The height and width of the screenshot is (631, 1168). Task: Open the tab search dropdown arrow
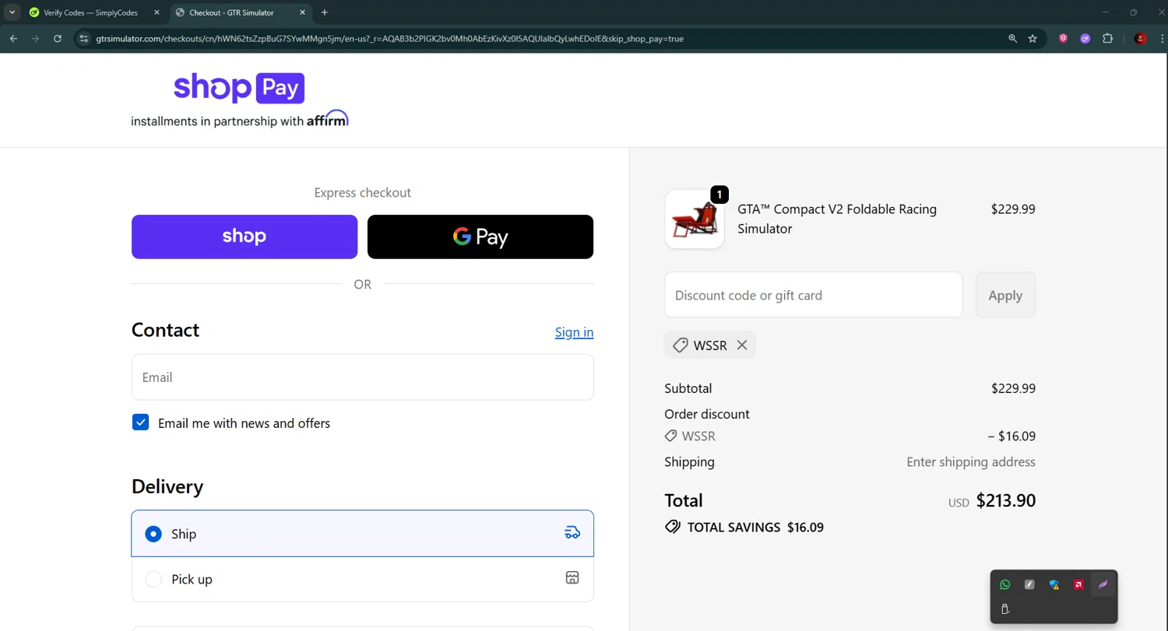coord(12,12)
